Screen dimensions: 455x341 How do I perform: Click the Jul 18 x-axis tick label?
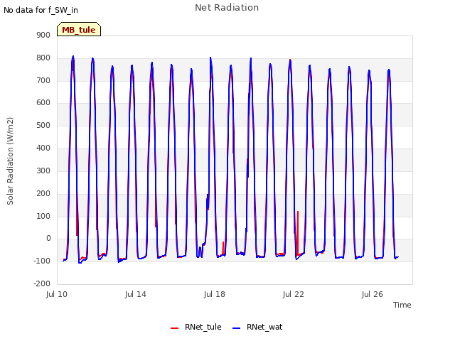(215, 294)
